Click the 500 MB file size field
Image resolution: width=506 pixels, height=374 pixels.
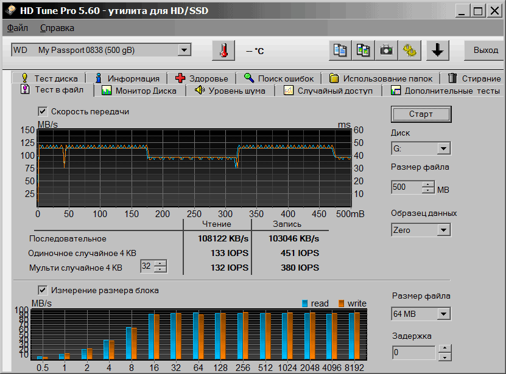pos(406,187)
